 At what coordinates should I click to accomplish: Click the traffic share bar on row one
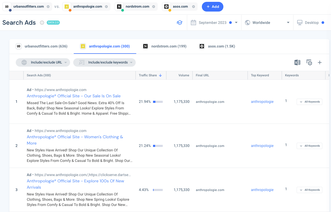[x=157, y=102]
